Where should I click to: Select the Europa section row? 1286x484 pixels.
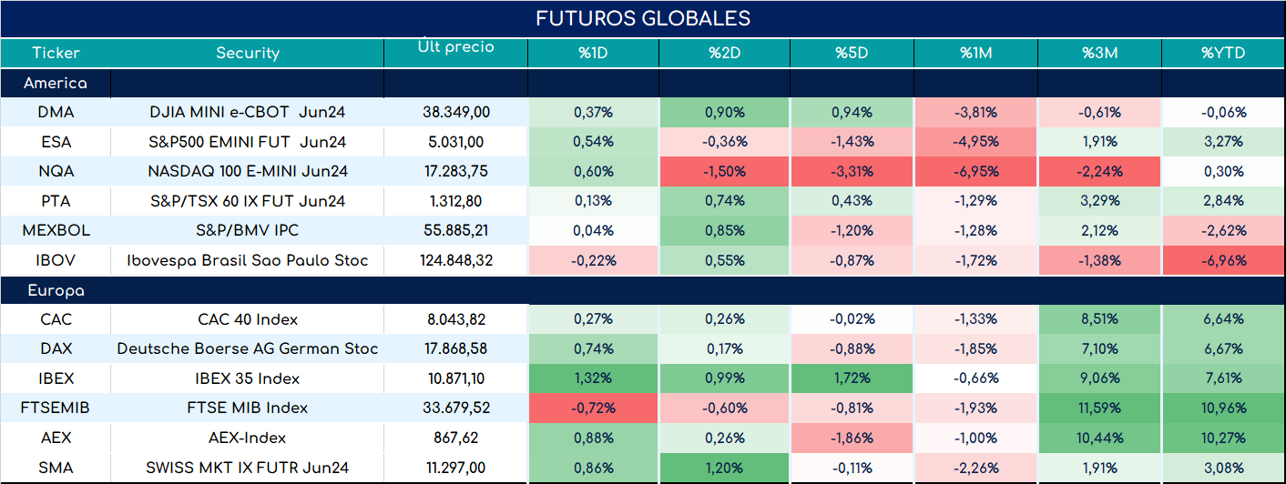point(643,291)
